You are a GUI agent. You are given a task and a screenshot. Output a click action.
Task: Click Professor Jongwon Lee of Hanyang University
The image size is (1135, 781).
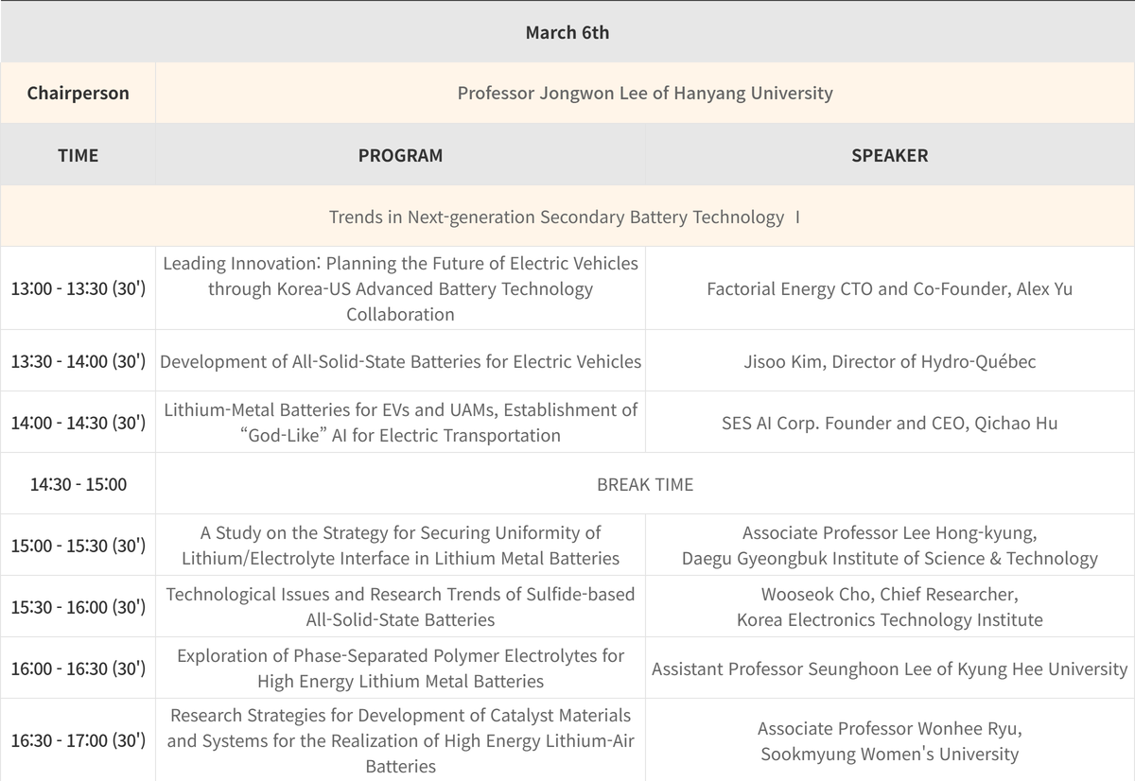point(645,93)
